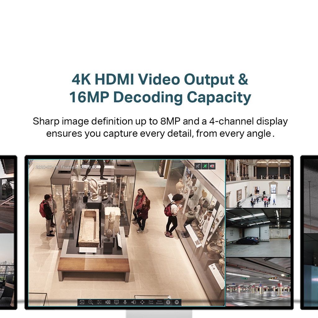
Task: Open instant playback from the camera toolbar
Action: click(x=82, y=302)
